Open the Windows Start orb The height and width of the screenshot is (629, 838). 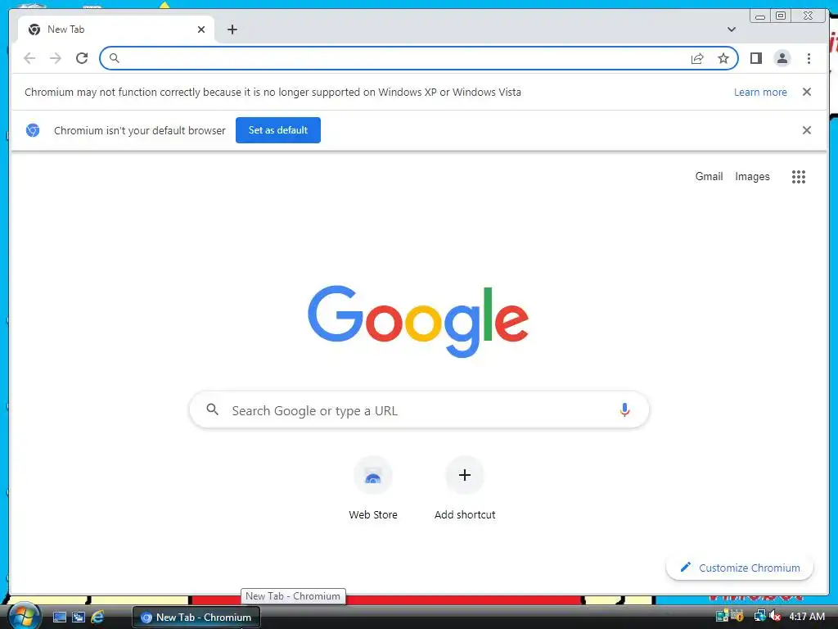click(x=23, y=616)
